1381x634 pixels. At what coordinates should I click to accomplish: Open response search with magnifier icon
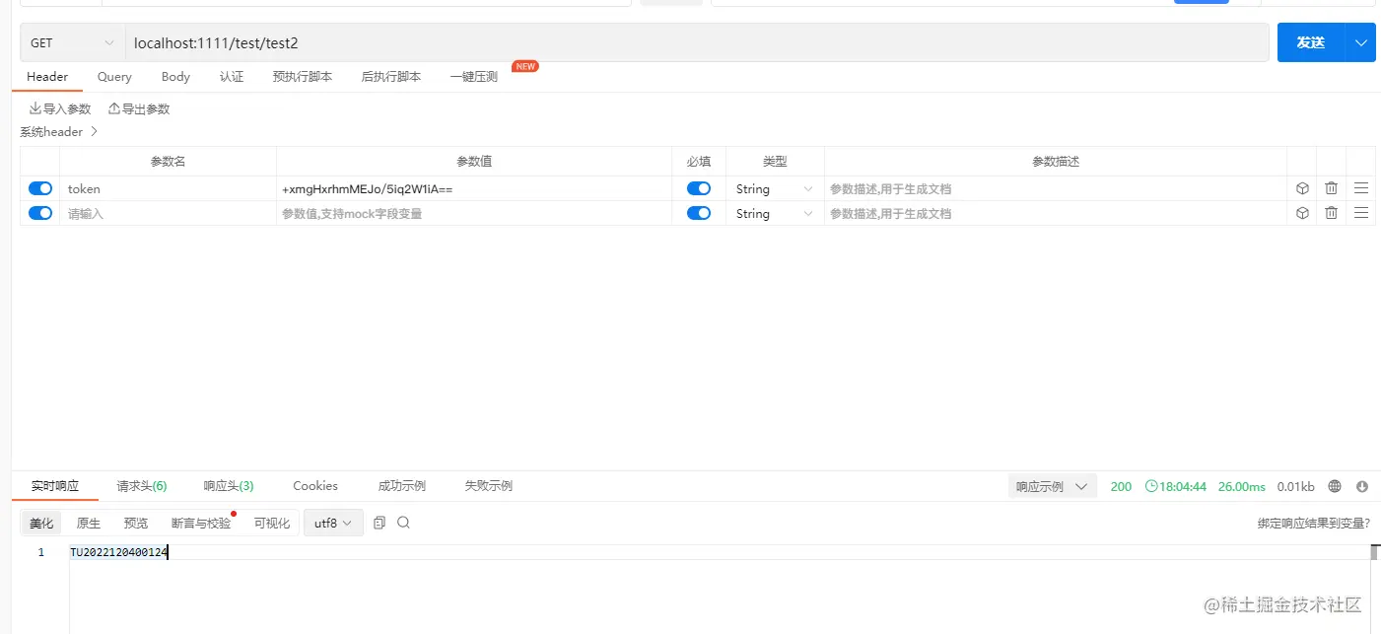coord(403,523)
